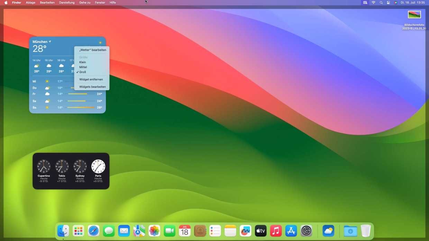Launch the Weather app in the Dock
429x241 pixels.
click(328, 231)
